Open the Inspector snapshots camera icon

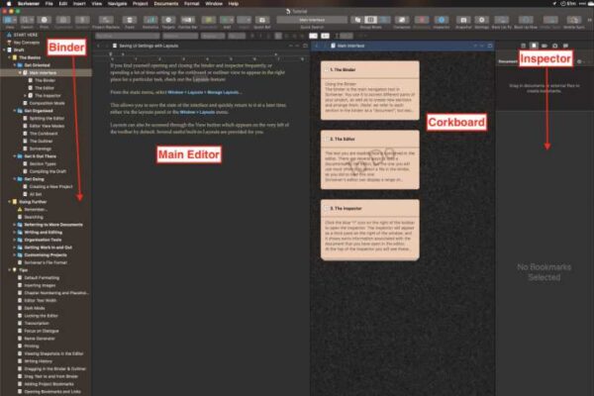[555, 46]
